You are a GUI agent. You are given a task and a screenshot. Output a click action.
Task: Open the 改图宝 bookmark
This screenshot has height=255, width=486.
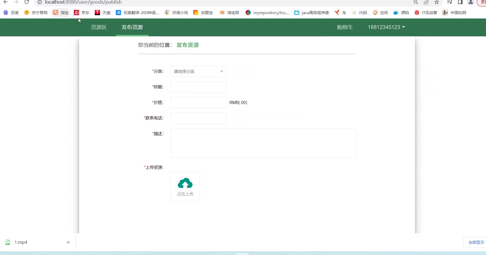203,13
